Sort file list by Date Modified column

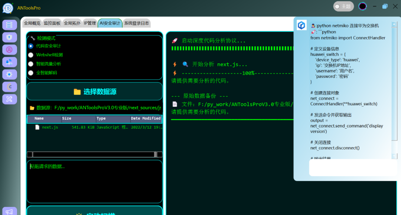click(146, 119)
